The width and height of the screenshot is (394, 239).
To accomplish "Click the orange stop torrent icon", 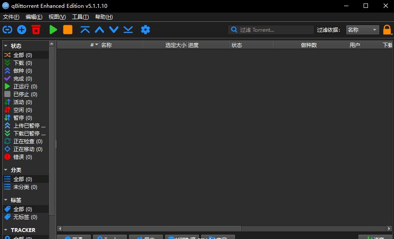I will (x=68, y=30).
